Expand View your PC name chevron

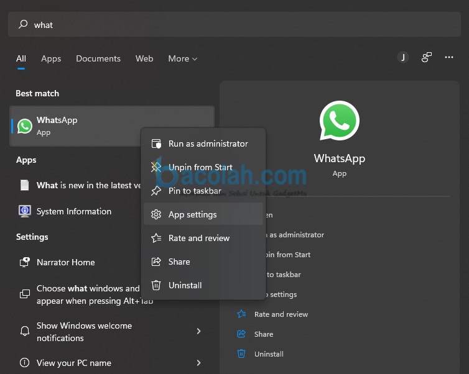coord(199,363)
